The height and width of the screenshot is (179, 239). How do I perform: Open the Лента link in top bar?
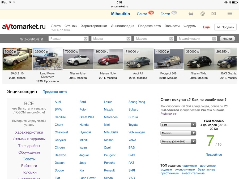(x=142, y=14)
